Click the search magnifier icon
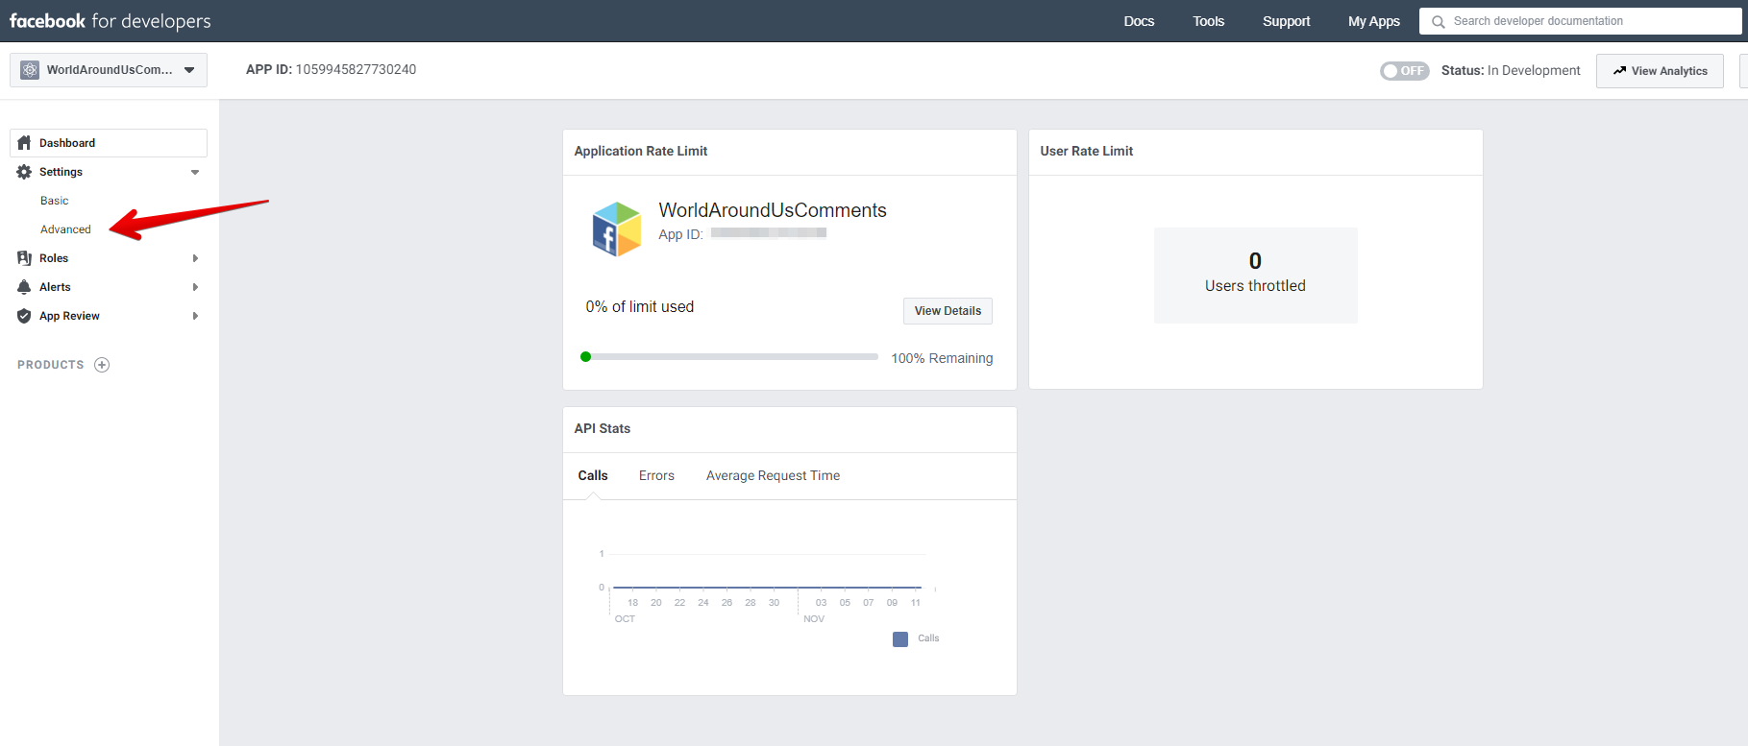This screenshot has width=1748, height=746. (1439, 21)
